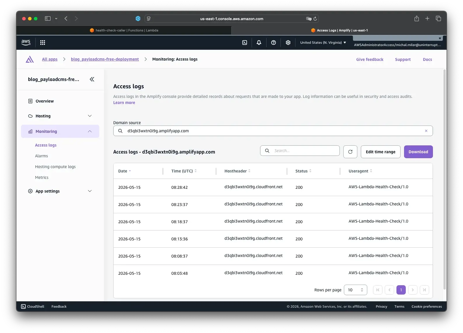Clear the domain source field

[x=426, y=131]
